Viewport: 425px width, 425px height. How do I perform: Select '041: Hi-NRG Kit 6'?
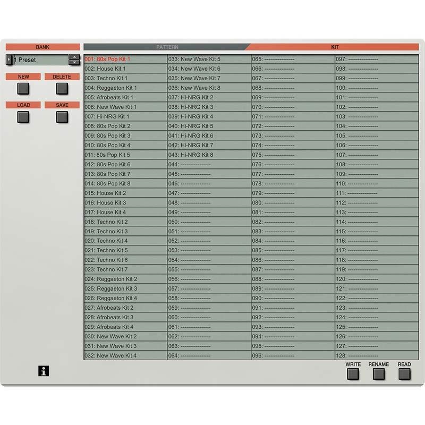[209, 136]
